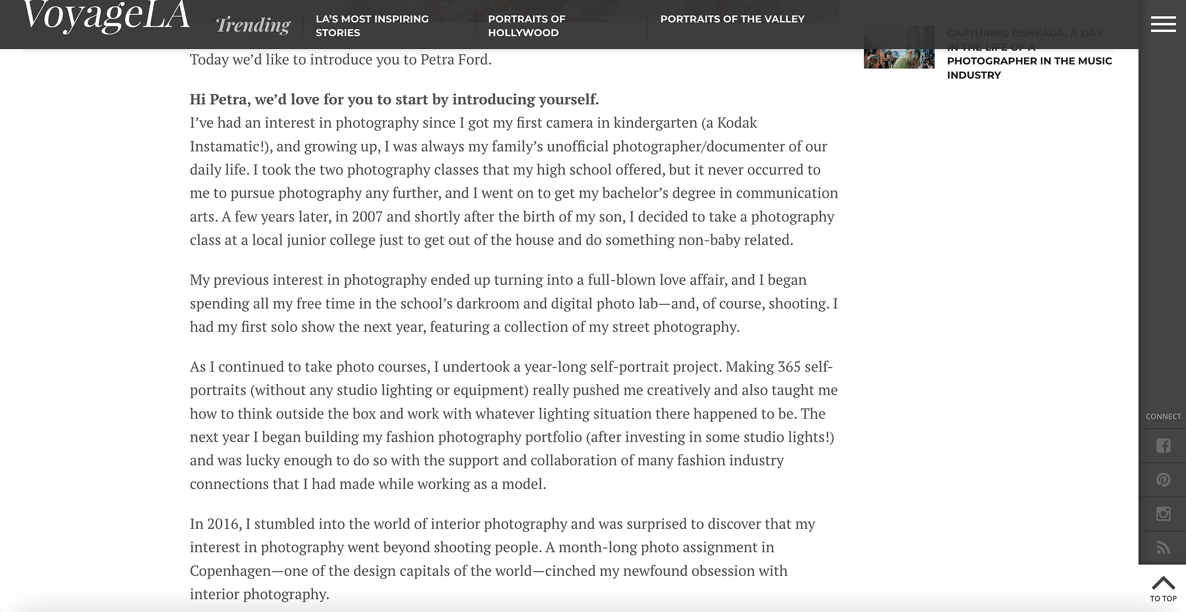1186x612 pixels.
Task: Open the RSS feed icon
Action: tap(1163, 548)
